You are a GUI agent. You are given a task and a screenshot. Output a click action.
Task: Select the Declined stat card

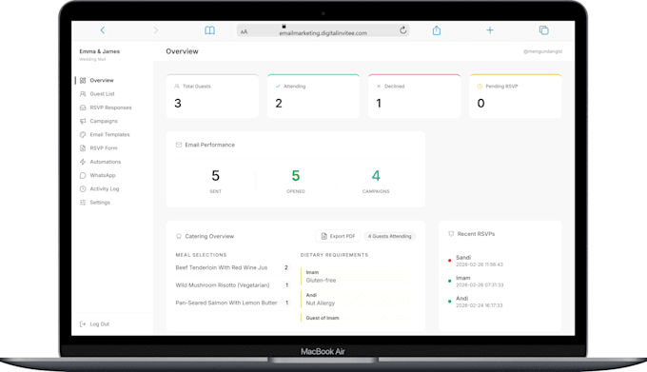point(414,96)
